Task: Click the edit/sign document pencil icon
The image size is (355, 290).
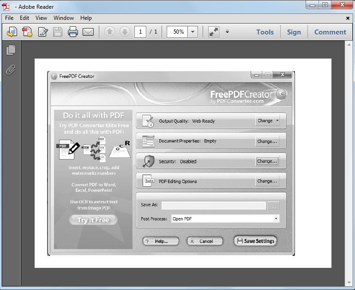Action: click(43, 32)
